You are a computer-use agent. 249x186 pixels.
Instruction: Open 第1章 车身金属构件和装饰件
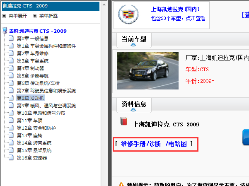(x=46, y=46)
